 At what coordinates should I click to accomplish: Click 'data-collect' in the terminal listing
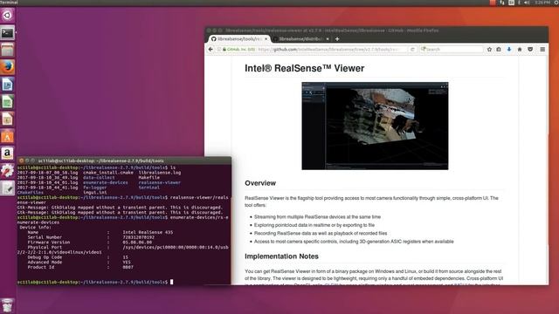click(99, 178)
